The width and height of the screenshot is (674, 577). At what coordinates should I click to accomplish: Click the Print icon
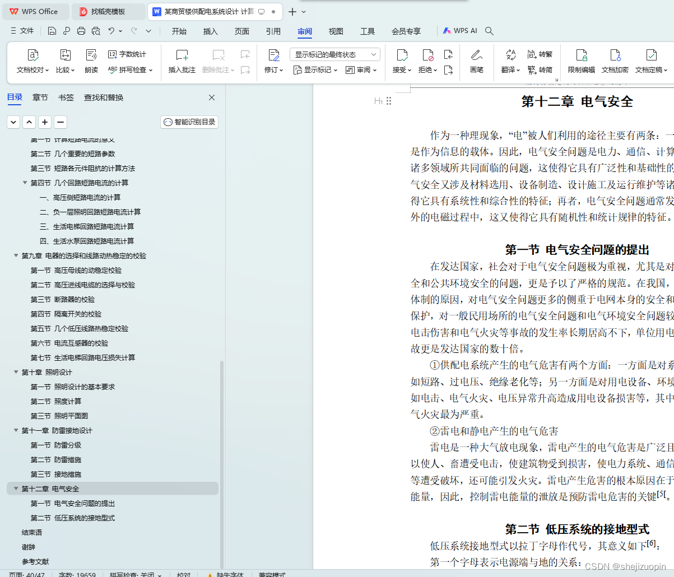[81, 31]
